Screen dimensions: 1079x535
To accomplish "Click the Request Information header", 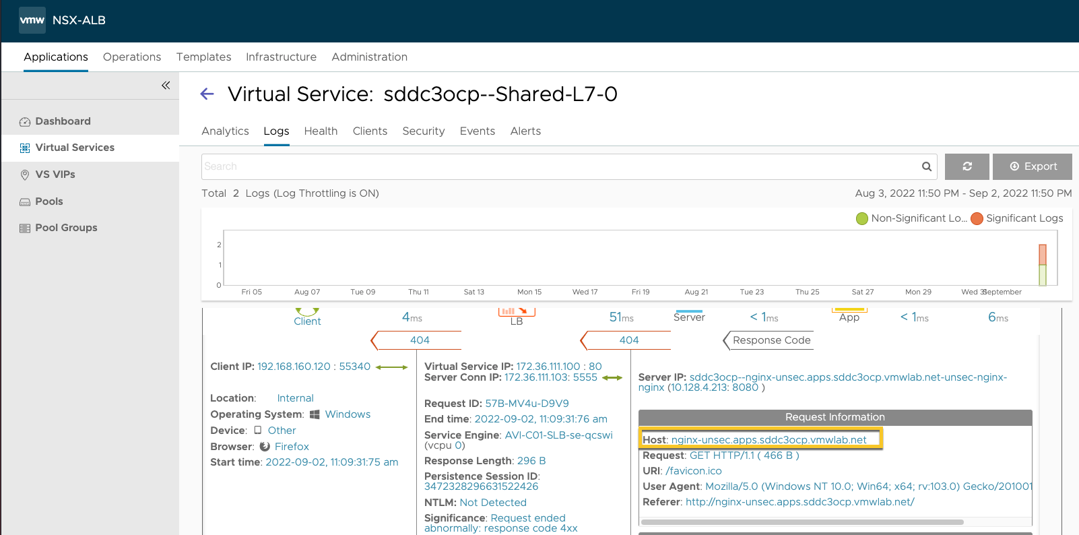I will pyautogui.click(x=835, y=417).
